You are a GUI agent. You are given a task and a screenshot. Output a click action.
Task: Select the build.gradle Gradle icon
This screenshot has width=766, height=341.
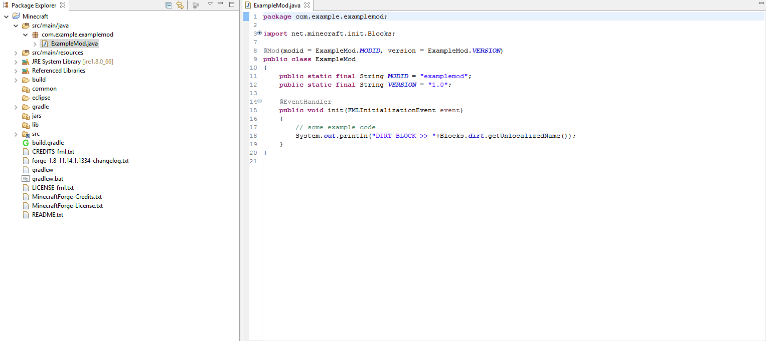pyautogui.click(x=25, y=143)
